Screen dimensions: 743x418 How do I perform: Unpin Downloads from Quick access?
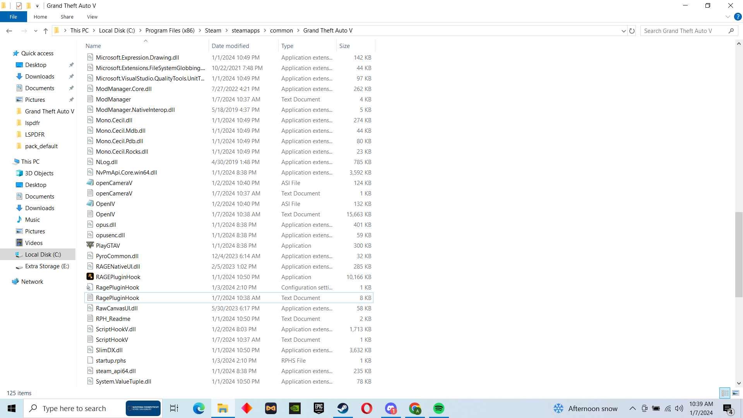(72, 77)
